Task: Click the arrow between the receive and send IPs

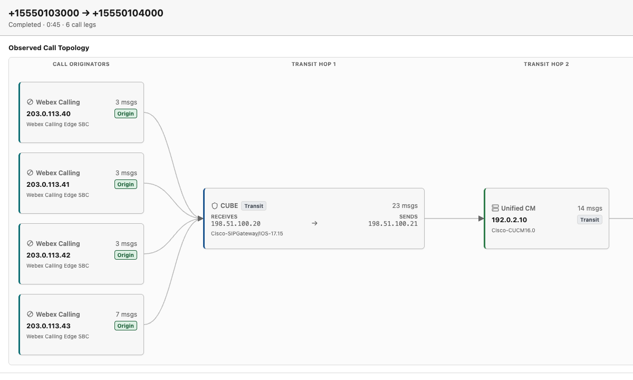Action: click(314, 224)
